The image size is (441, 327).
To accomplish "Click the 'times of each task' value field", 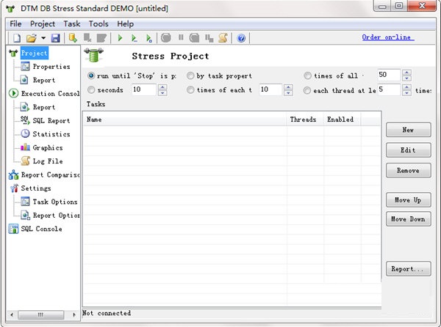I will tap(270, 89).
